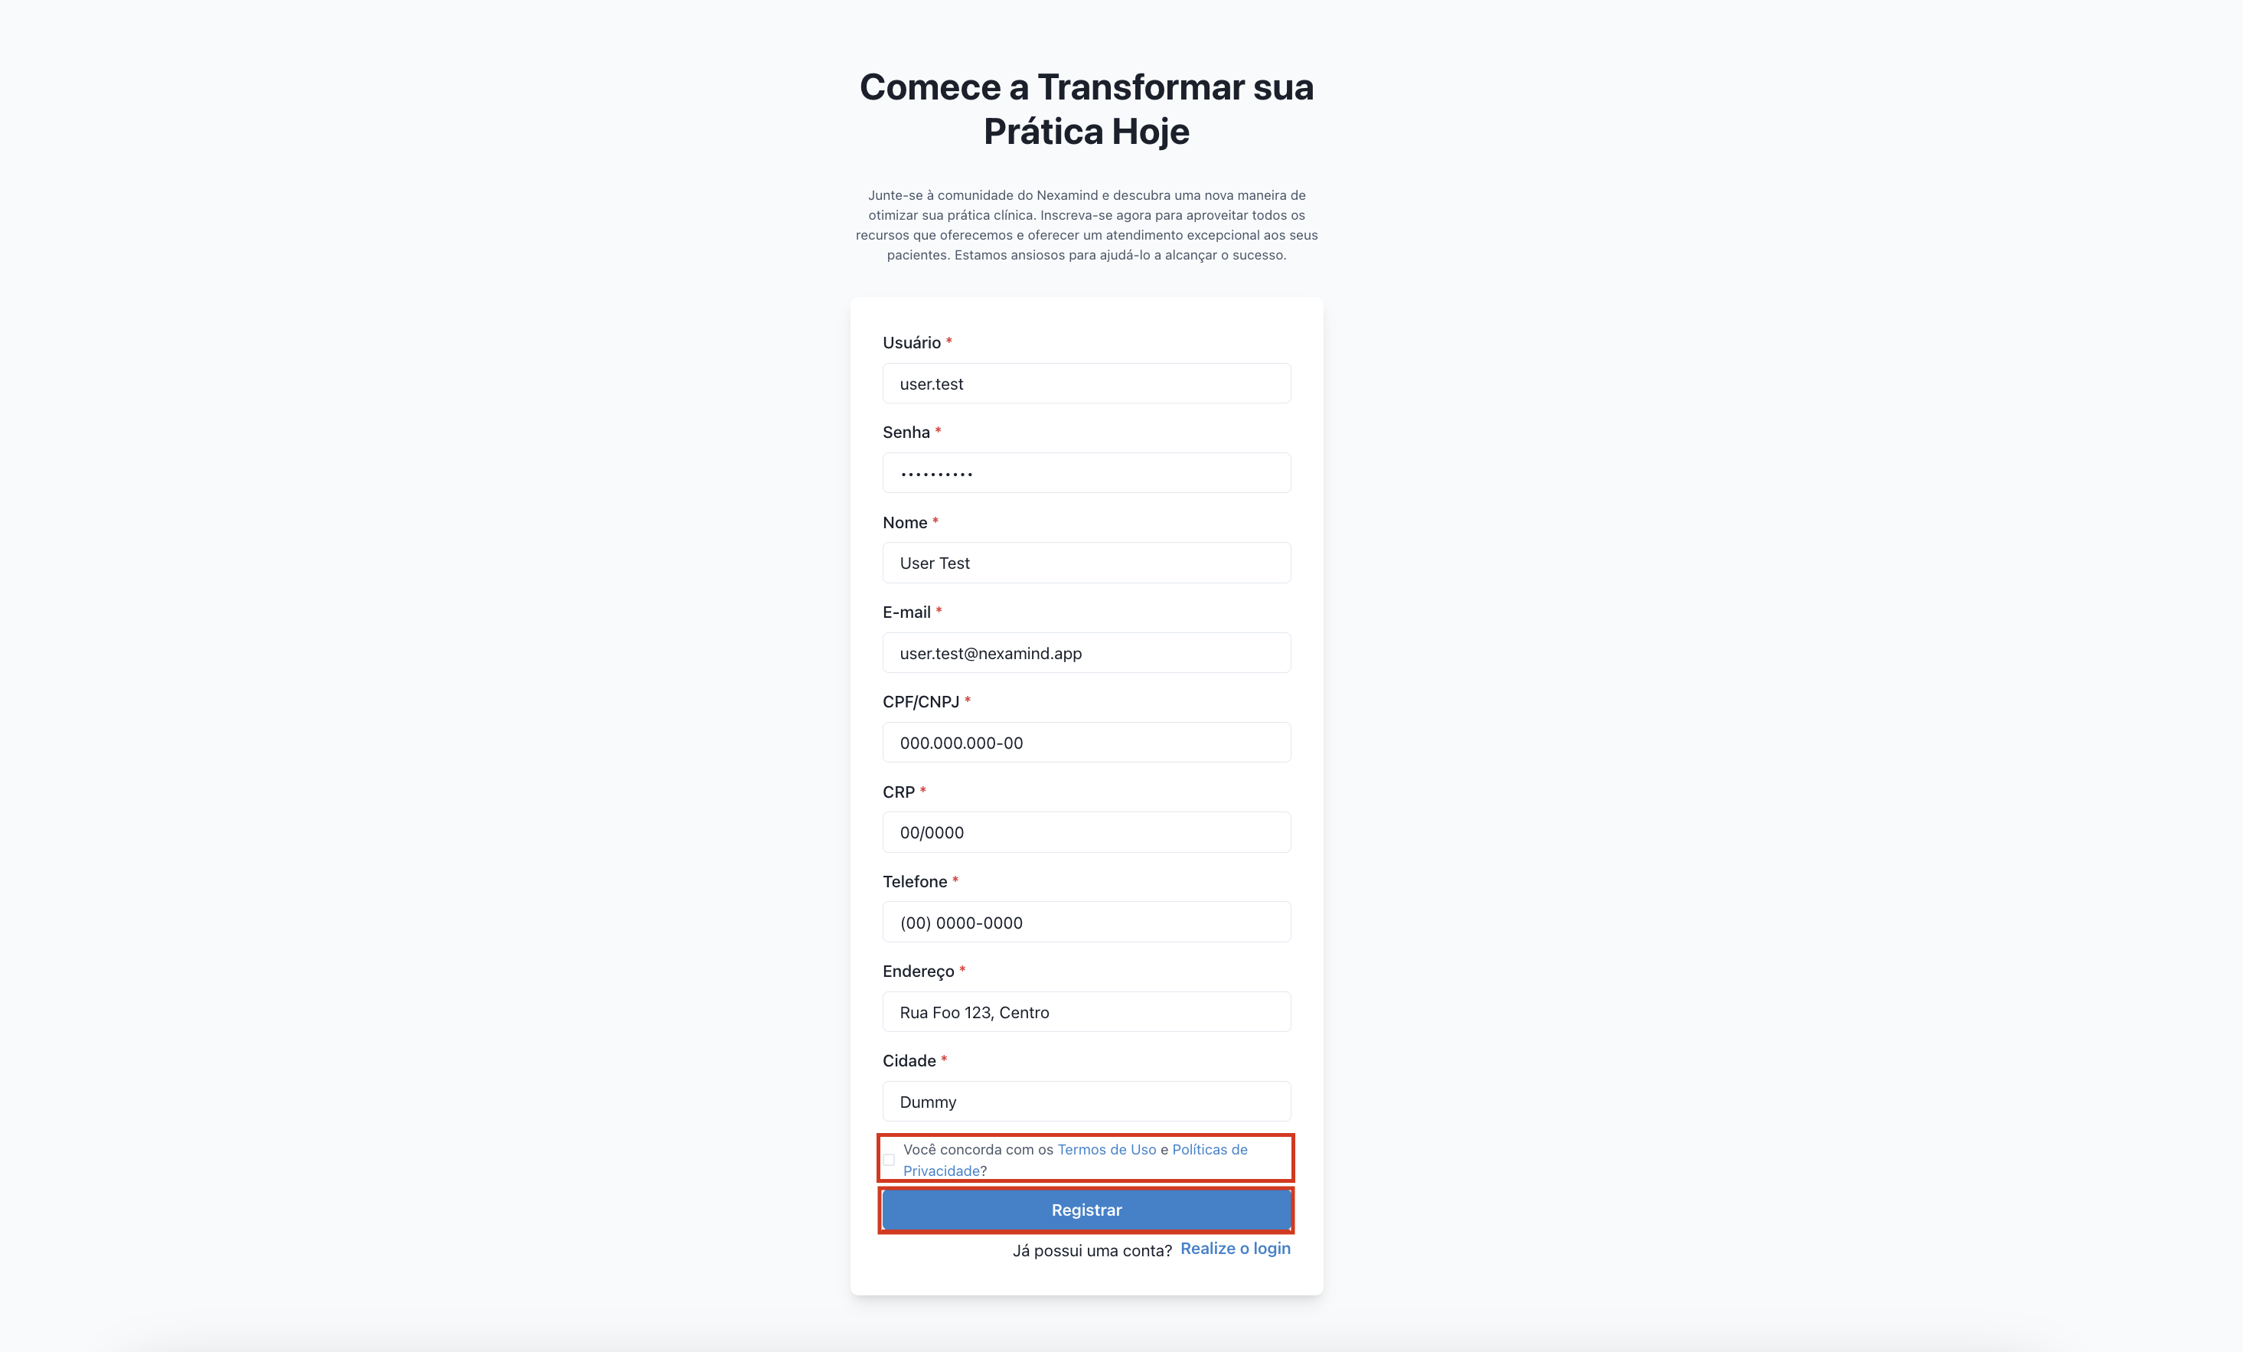This screenshot has height=1352, width=2243.
Task: Select the CRP input field
Action: (x=1086, y=833)
